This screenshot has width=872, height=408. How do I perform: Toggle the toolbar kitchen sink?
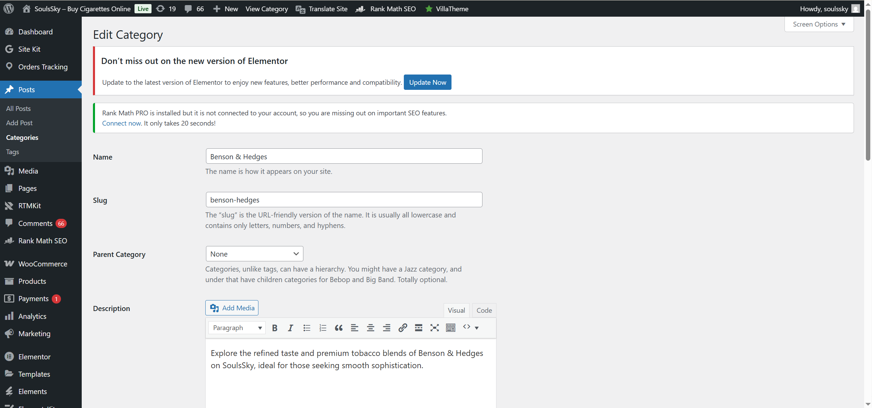(x=450, y=328)
